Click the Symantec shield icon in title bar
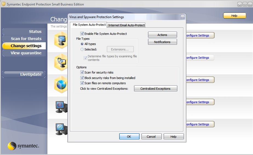This screenshot has height=155, width=253. pyautogui.click(x=3, y=4)
